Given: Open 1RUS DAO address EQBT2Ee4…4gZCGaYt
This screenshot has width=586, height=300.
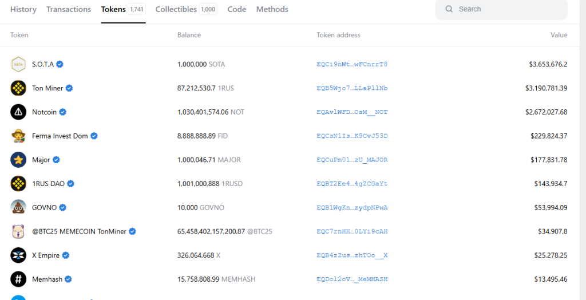Looking at the screenshot, I should [x=352, y=184].
